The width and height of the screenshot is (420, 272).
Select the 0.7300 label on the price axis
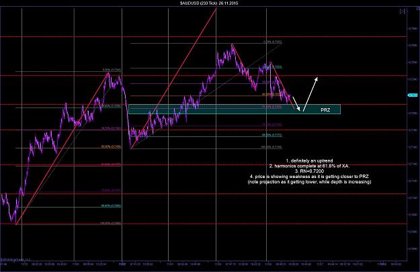click(413, 28)
